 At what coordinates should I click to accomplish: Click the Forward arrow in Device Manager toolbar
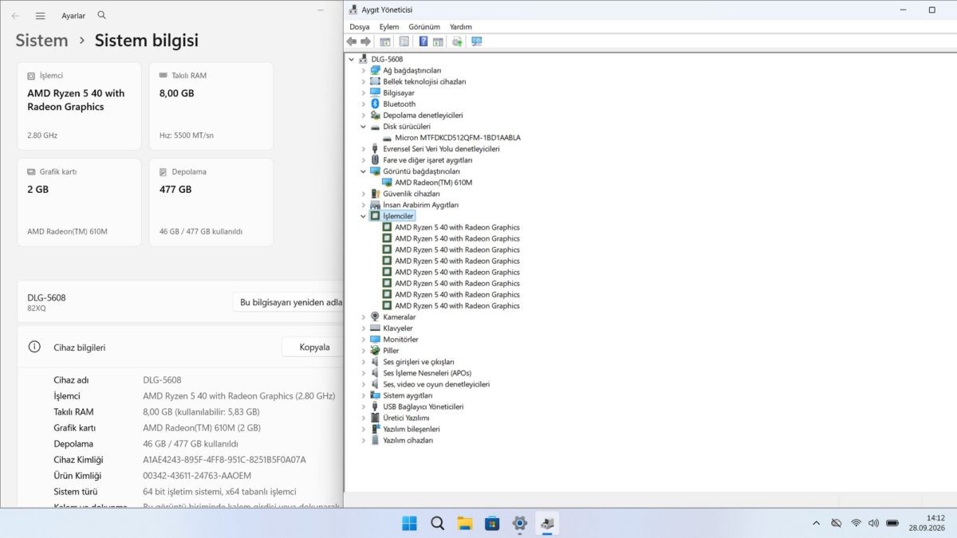(x=365, y=41)
